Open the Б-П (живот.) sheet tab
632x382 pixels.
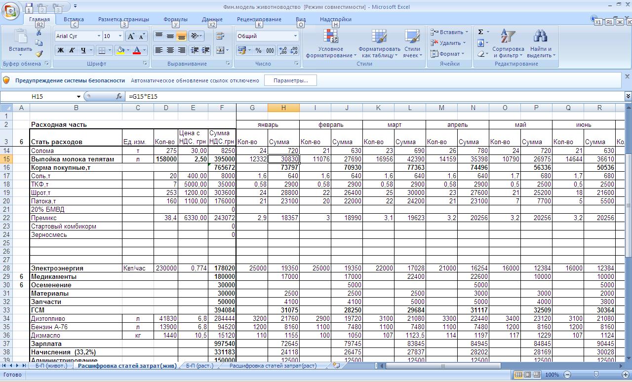click(51, 366)
